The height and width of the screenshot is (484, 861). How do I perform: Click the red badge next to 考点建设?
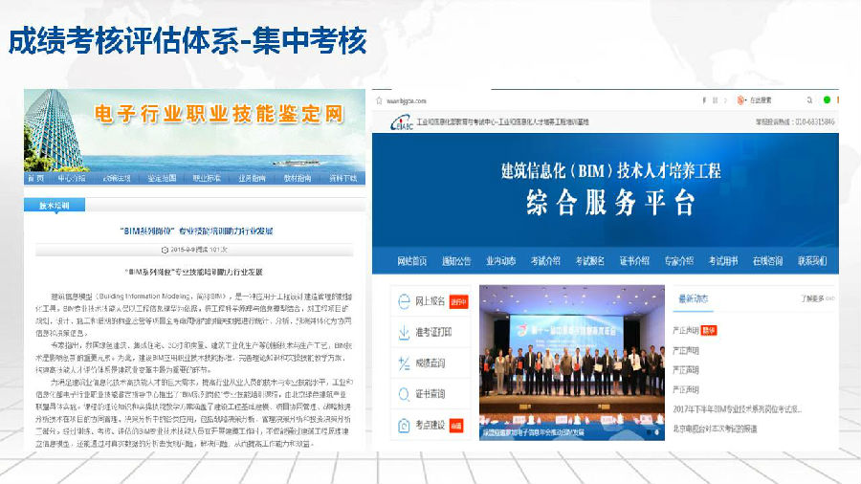pyautogui.click(x=456, y=426)
